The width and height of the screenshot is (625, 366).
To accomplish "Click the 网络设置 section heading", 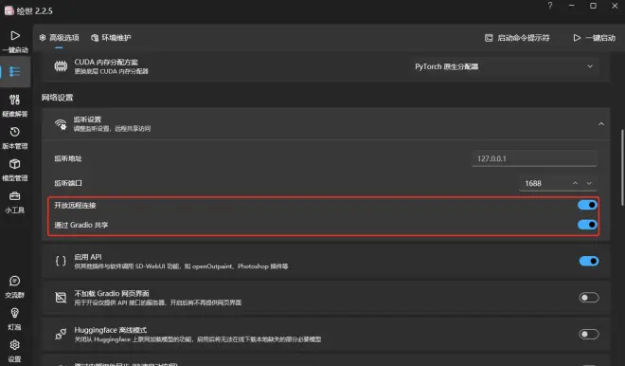I will click(58, 98).
